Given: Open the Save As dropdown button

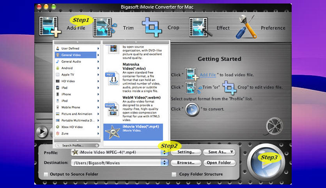Looking at the screenshot, I should tap(219, 152).
